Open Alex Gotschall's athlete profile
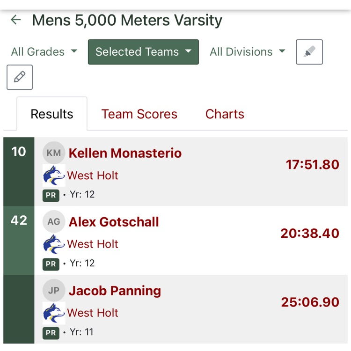 pos(114,222)
